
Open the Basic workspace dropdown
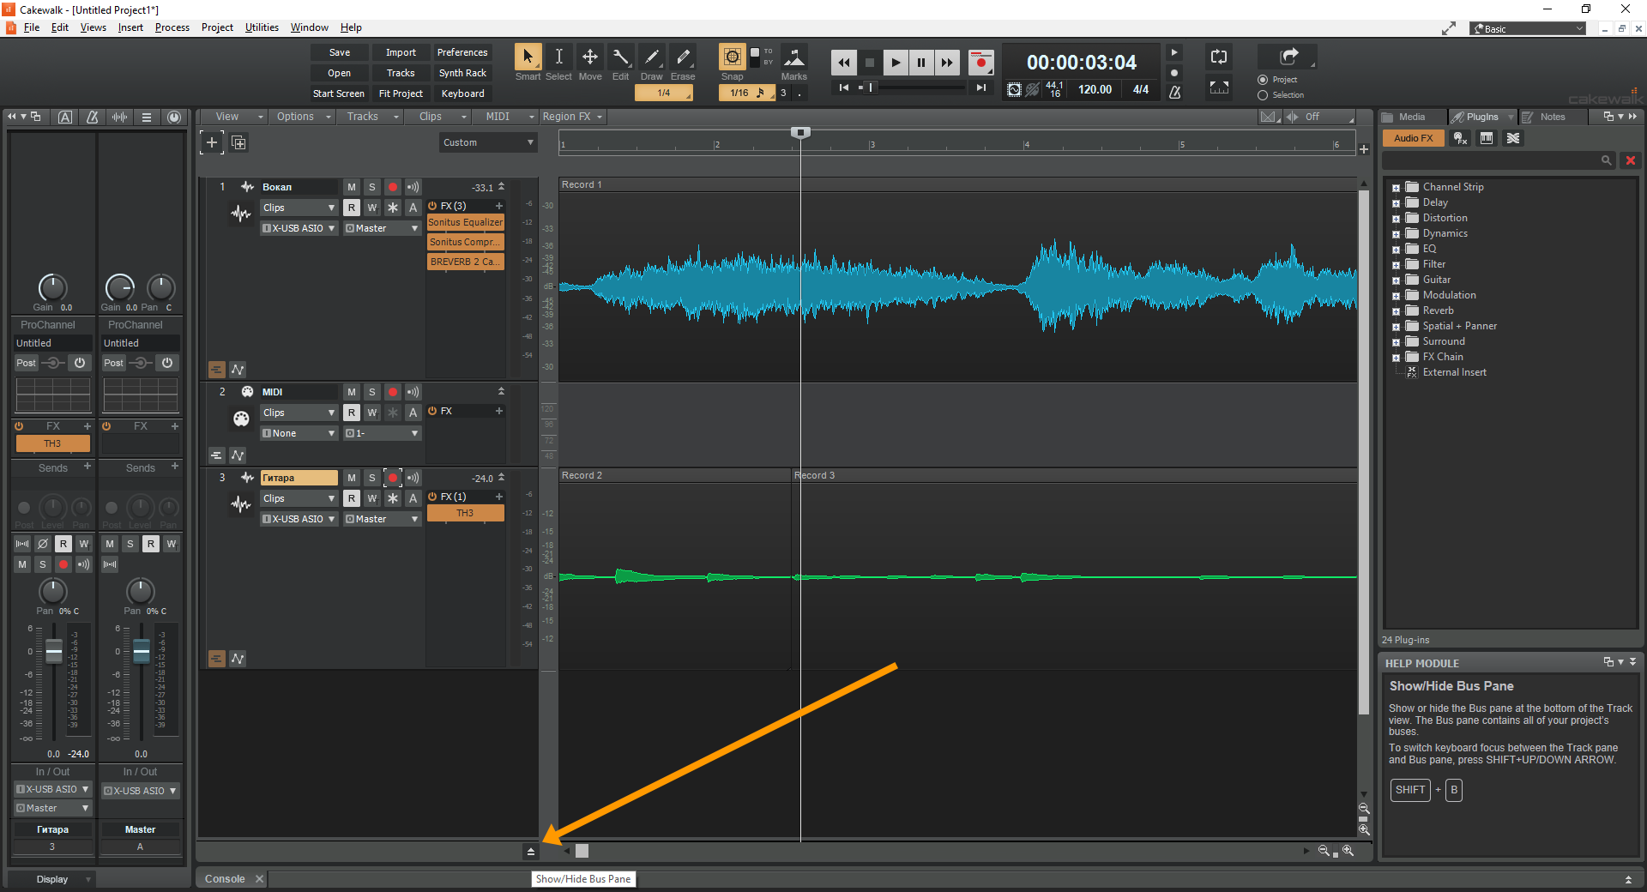pos(1528,28)
